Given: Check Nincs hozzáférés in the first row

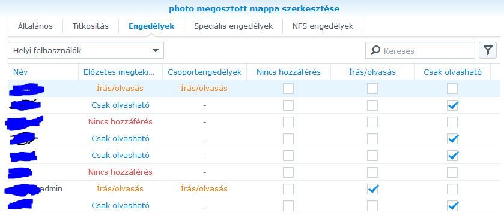Looking at the screenshot, I should click(288, 89).
